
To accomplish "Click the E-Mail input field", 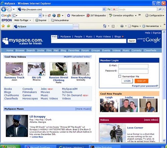I will click(133, 66).
